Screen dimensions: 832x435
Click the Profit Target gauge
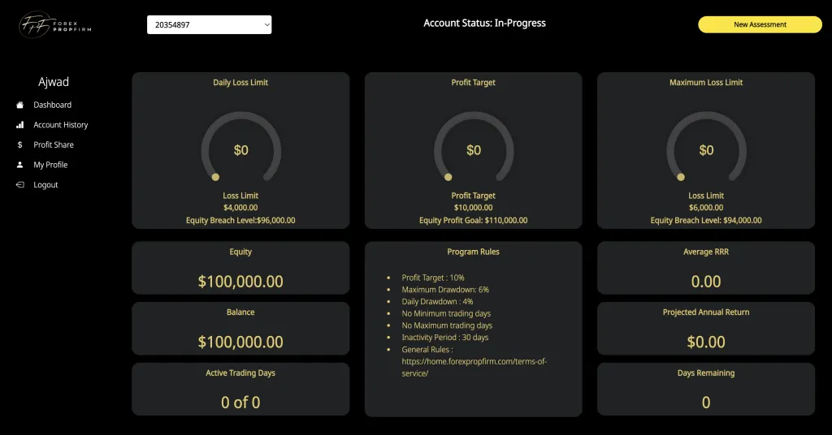pos(474,147)
